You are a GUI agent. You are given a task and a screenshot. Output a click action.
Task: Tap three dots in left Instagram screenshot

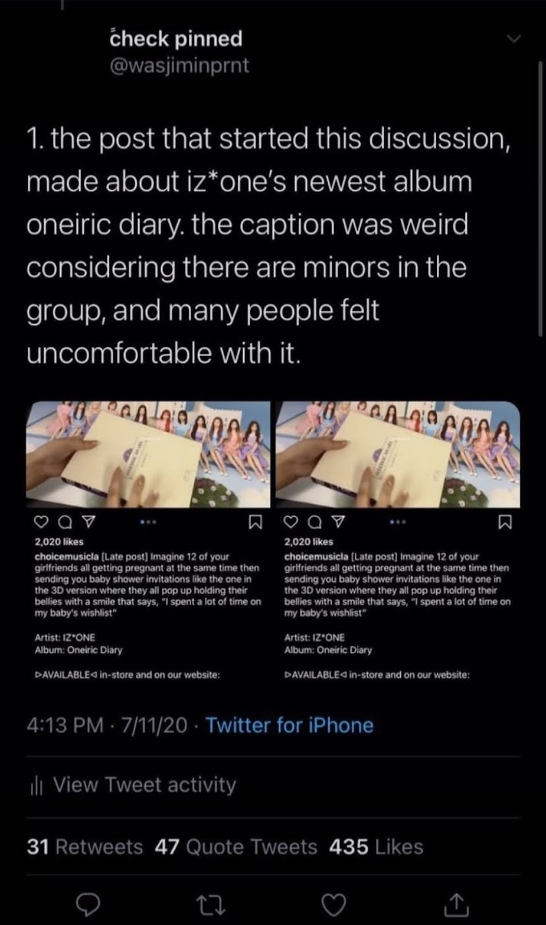(x=148, y=522)
